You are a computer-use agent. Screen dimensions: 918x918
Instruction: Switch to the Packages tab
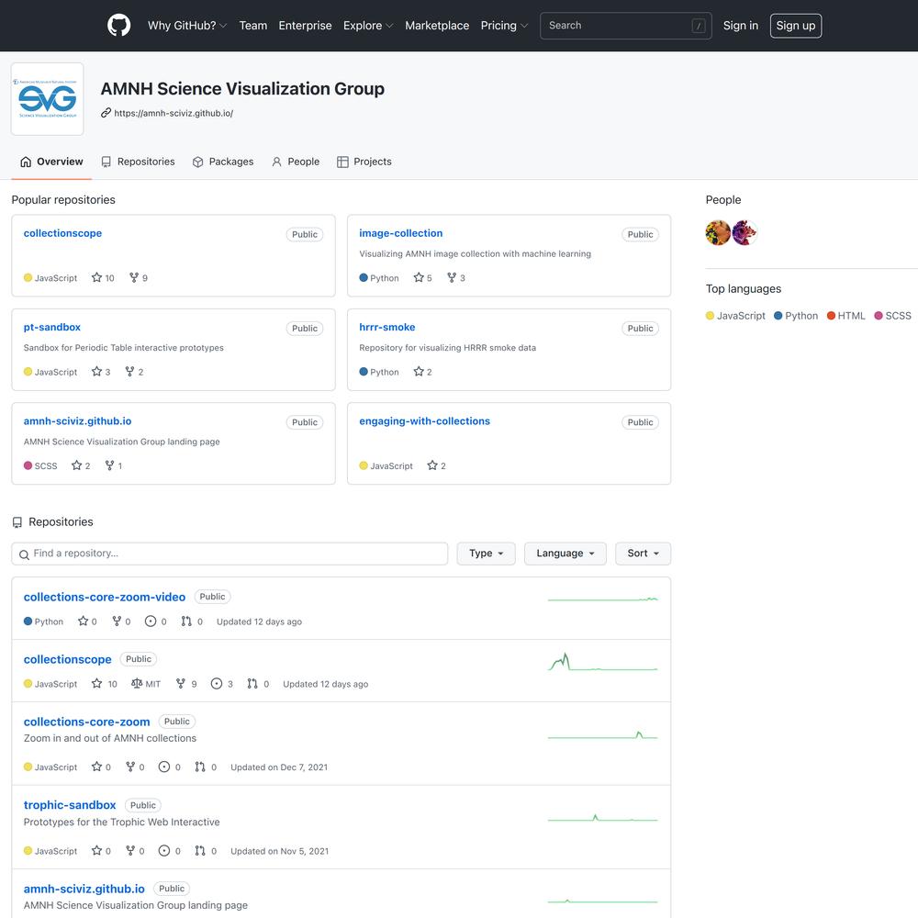point(223,162)
